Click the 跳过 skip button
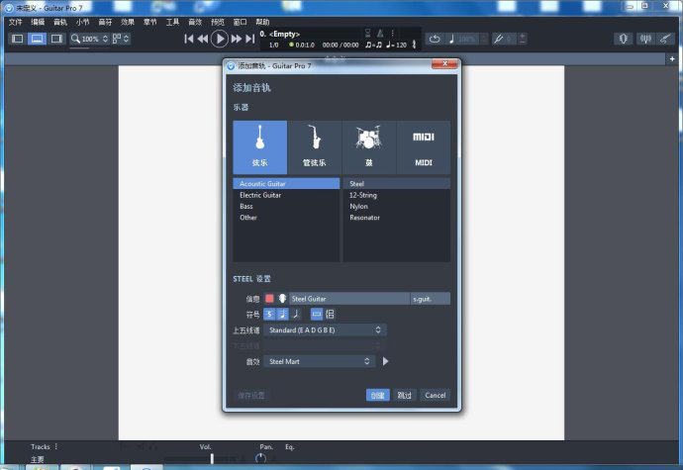The image size is (683, 470). tap(404, 395)
